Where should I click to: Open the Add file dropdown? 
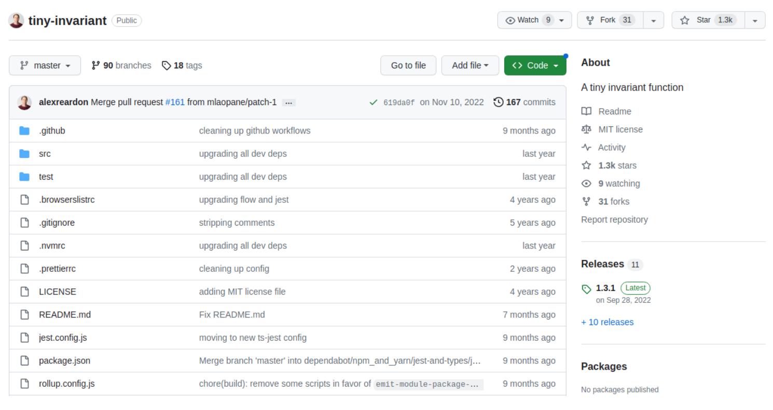coord(470,66)
